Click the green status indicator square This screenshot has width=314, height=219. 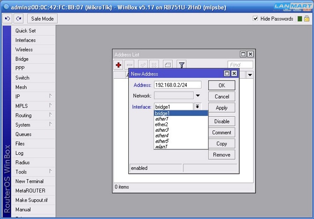[300, 19]
